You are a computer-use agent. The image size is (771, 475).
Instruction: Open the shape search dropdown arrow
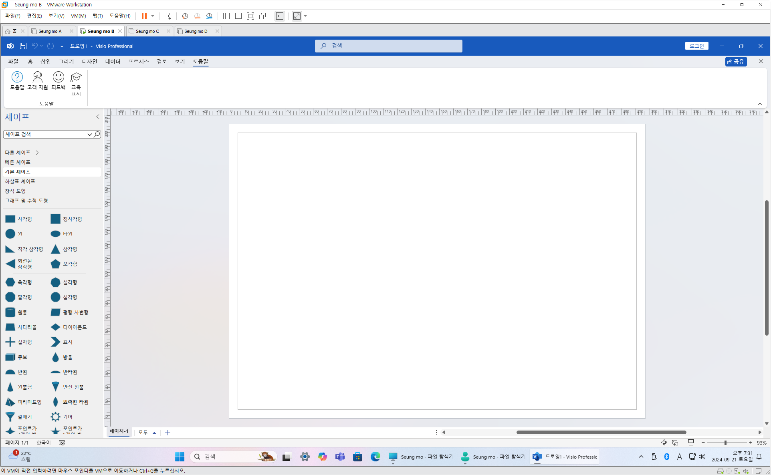pos(89,135)
